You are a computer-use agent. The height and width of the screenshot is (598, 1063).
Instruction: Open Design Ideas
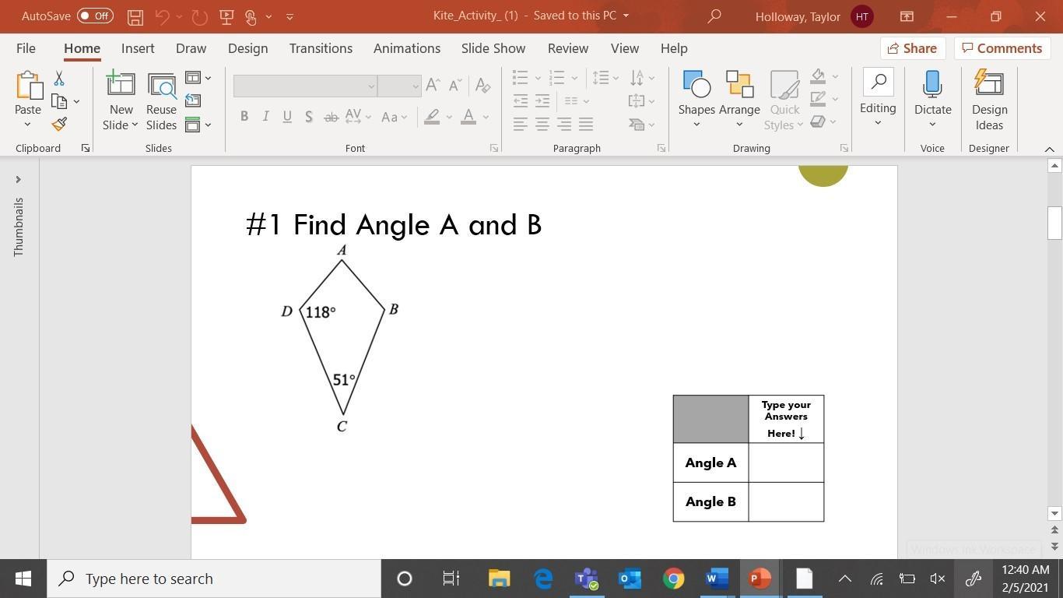989,100
